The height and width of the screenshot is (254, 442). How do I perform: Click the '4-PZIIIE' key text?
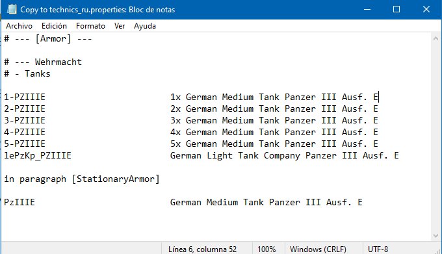point(25,132)
